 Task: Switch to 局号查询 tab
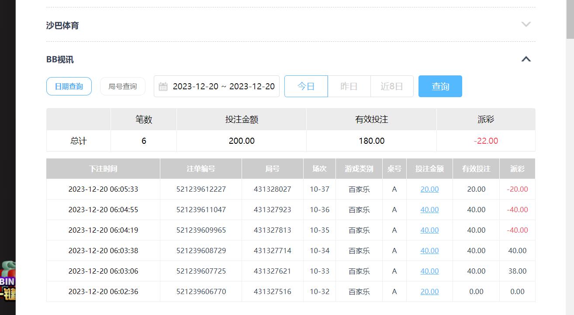pos(123,86)
